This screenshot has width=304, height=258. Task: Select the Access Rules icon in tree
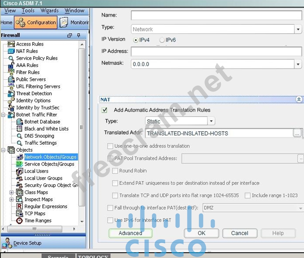click(11, 44)
